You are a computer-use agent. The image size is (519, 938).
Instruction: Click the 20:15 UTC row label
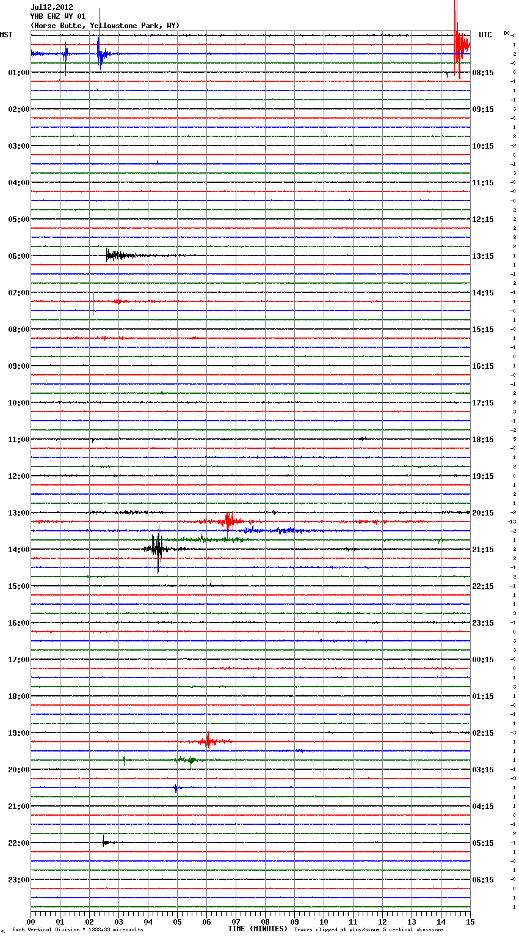tap(483, 513)
